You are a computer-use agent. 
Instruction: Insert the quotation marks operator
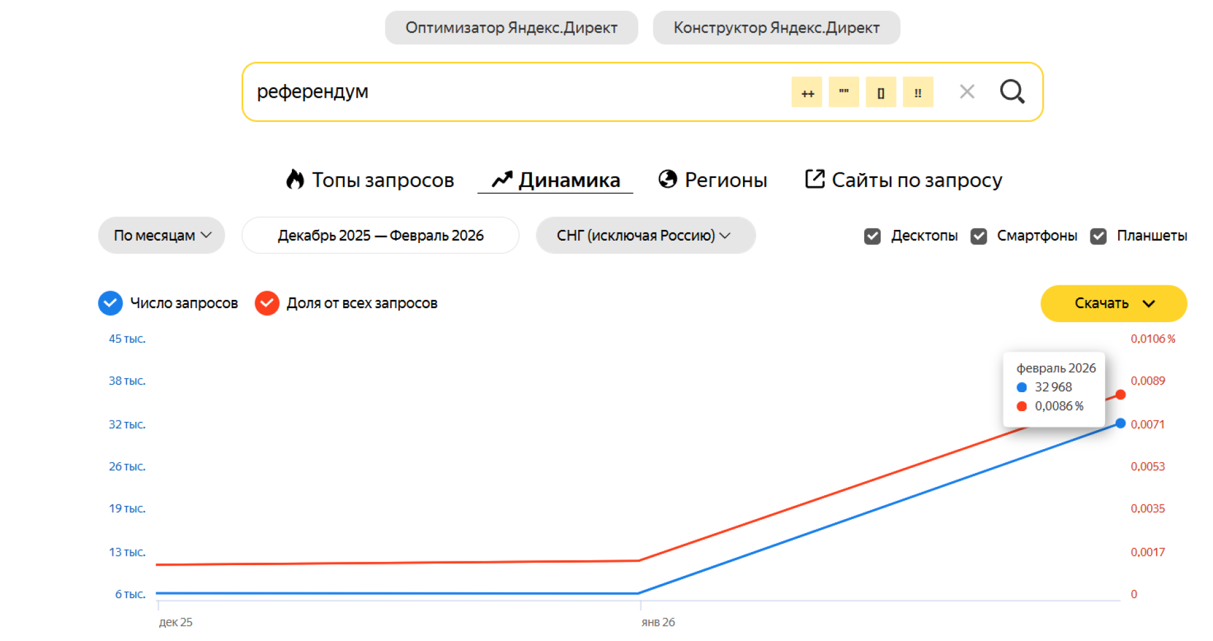click(x=843, y=93)
